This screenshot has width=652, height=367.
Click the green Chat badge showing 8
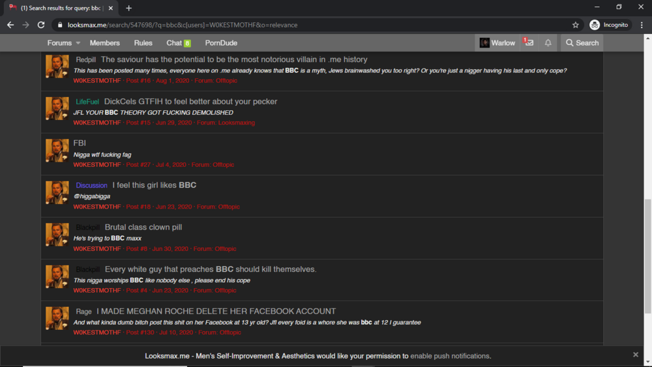(188, 43)
